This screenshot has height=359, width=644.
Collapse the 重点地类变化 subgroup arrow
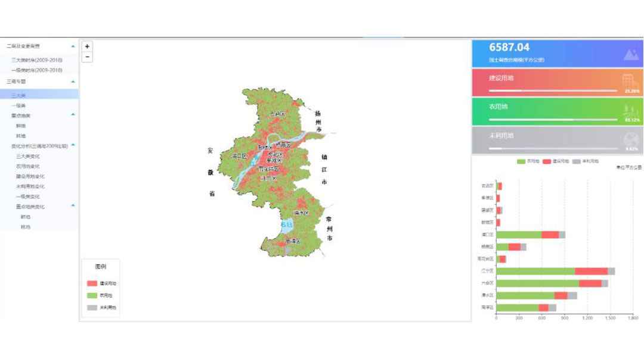[73, 206]
